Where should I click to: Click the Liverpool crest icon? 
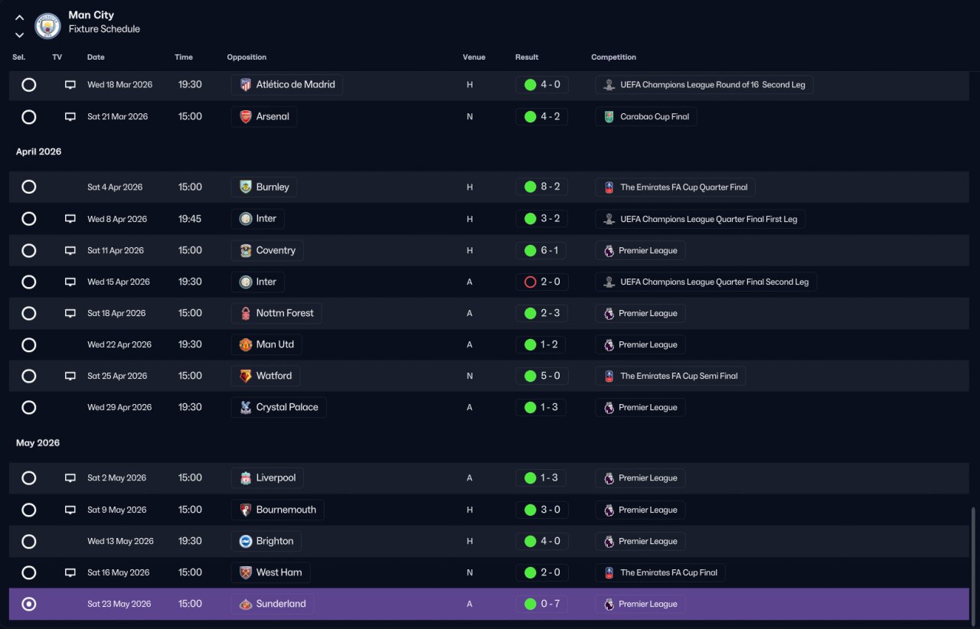click(x=245, y=478)
